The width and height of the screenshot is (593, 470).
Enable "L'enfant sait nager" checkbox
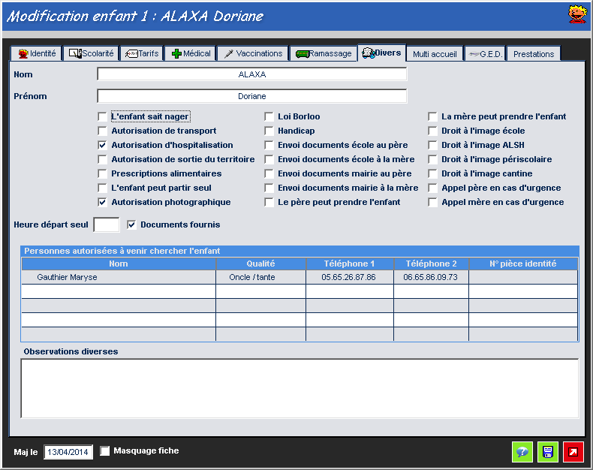tap(102, 117)
